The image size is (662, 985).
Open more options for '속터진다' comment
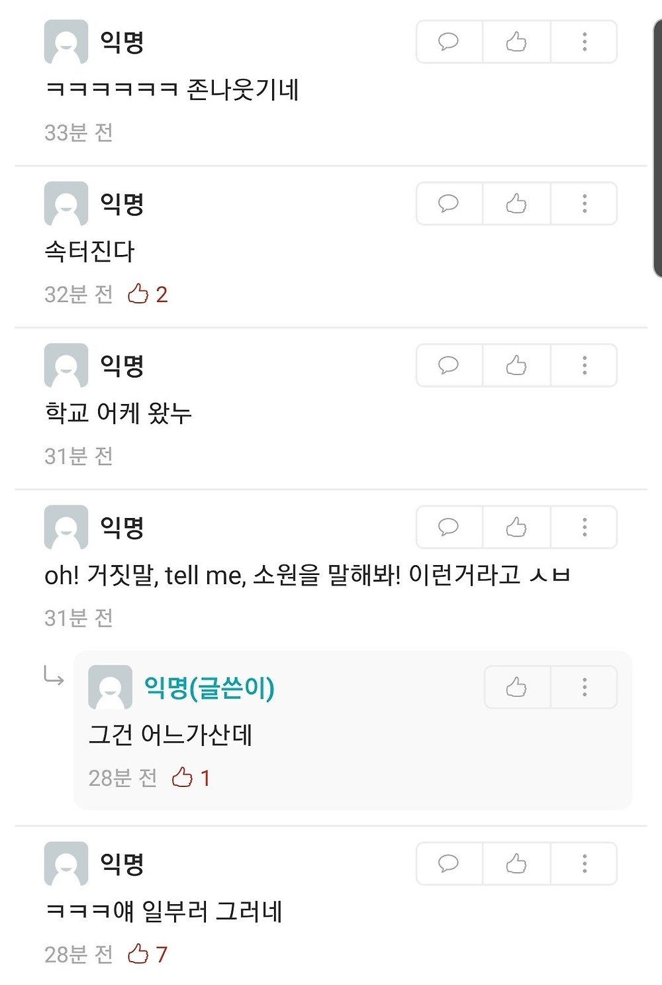[584, 203]
